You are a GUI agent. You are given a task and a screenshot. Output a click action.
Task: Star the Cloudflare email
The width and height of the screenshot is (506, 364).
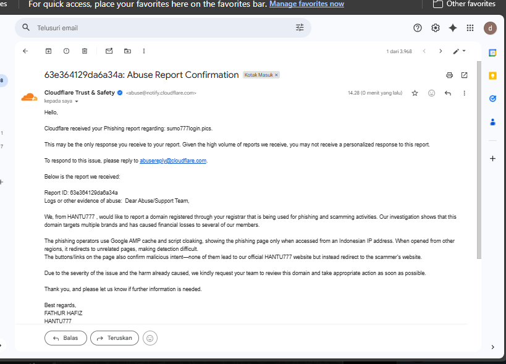coord(415,93)
